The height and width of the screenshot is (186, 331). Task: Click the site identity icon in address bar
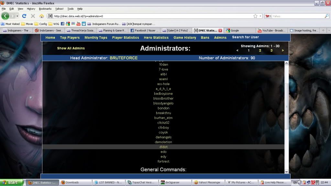[50, 16]
